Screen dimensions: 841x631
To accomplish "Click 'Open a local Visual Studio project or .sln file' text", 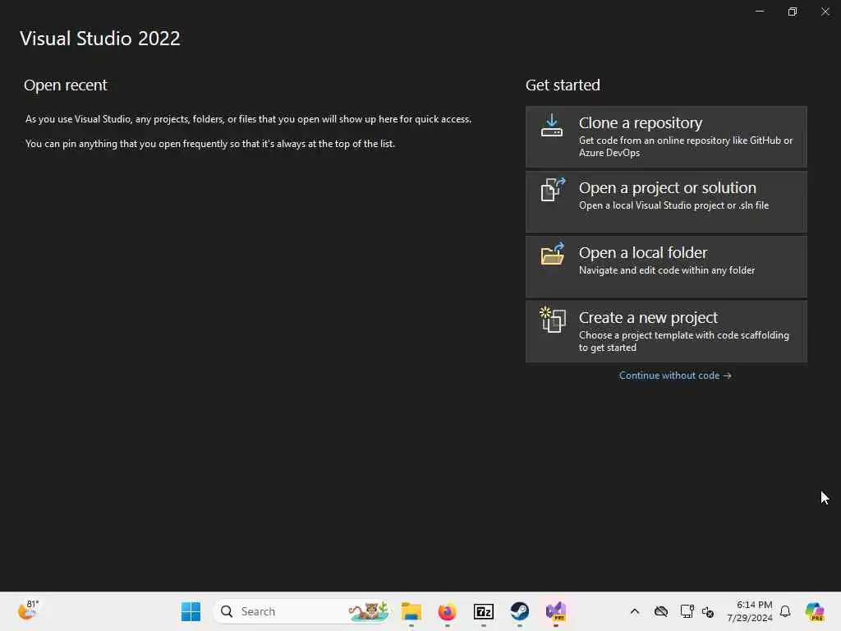I will tap(673, 205).
